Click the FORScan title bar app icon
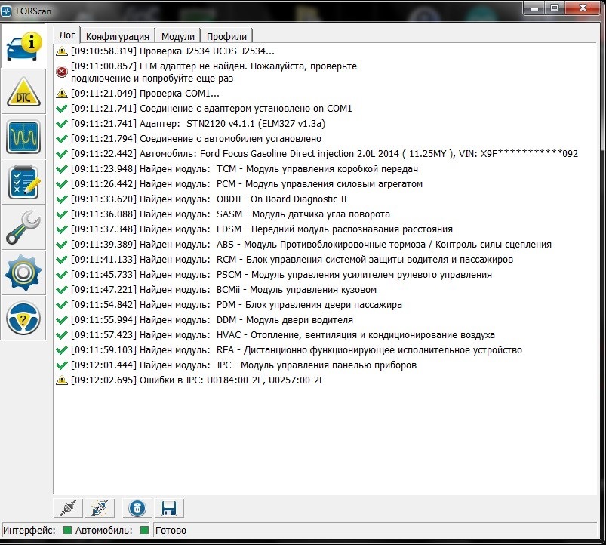This screenshot has width=606, height=545. coord(6,11)
